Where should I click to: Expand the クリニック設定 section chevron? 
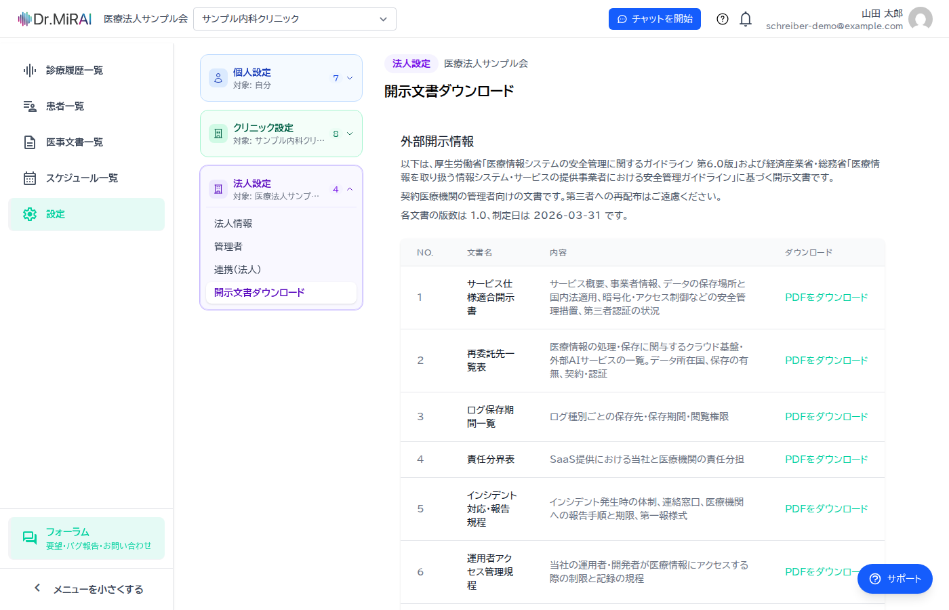pyautogui.click(x=350, y=134)
